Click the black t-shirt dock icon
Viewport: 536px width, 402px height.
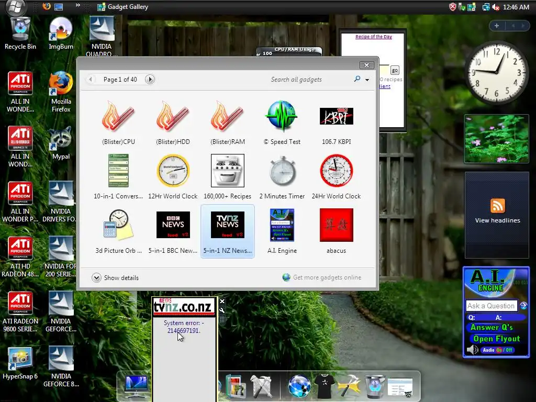[x=324, y=386]
